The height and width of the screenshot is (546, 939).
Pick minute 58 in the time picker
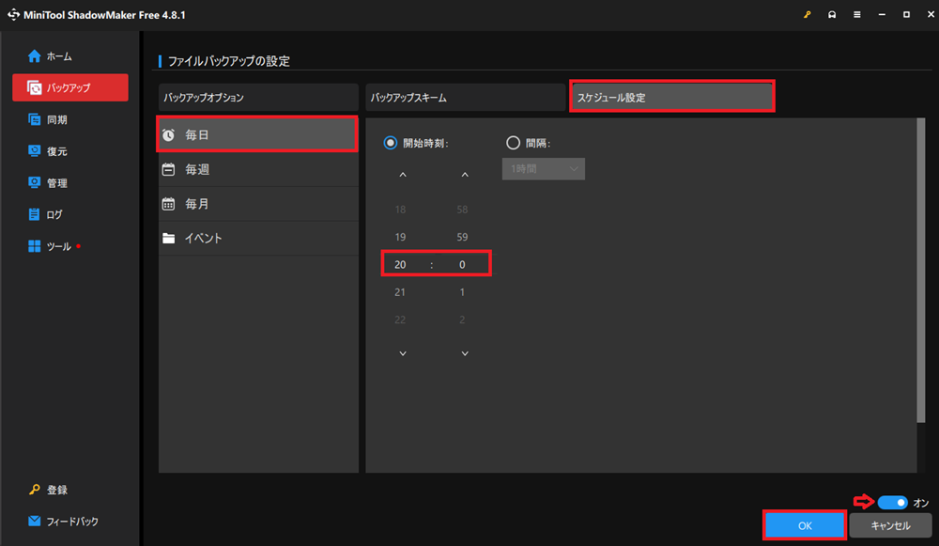[462, 210]
